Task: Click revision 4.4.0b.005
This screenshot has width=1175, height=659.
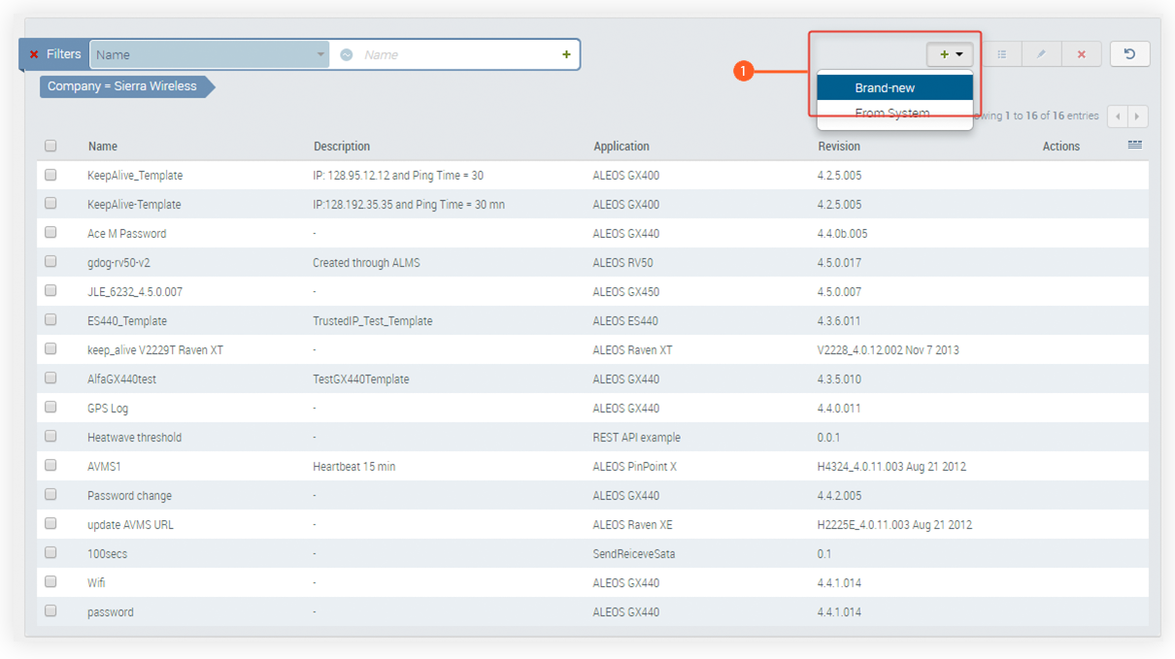Action: point(843,234)
